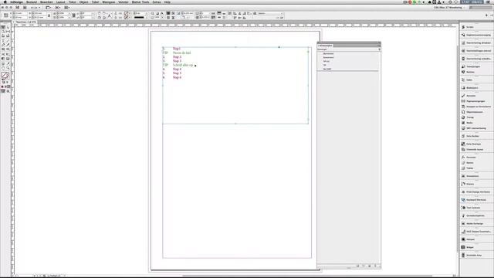Viewport: 494px width, 278px height.
Task: Click the text 'Neem de tijd'
Action: (182, 53)
